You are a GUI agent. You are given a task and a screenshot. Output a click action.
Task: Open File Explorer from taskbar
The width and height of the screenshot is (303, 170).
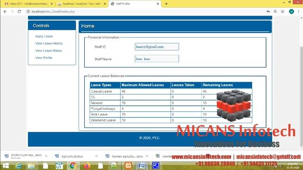31,166
